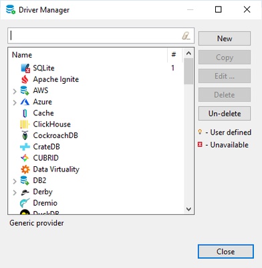Select the Azure row text
This screenshot has height=268, width=262.
[43, 102]
